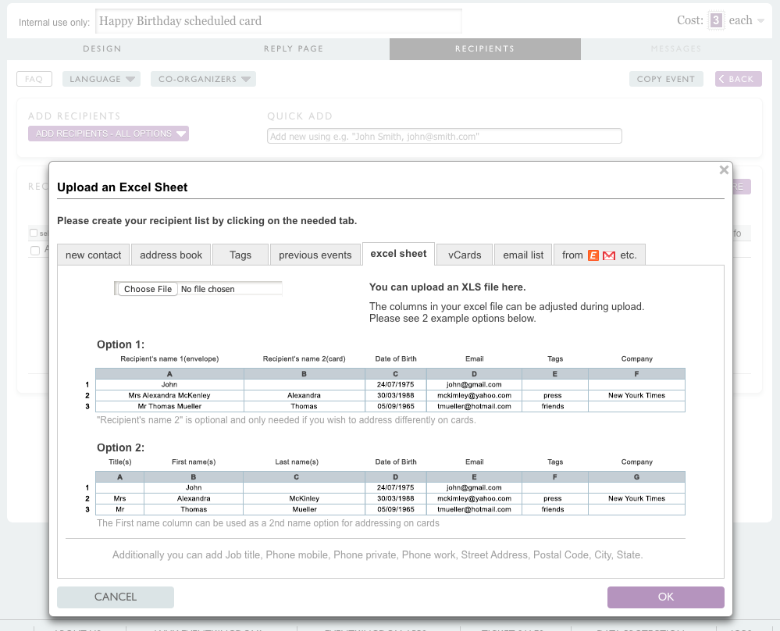
Task: Click the internal event name field
Action: click(278, 21)
